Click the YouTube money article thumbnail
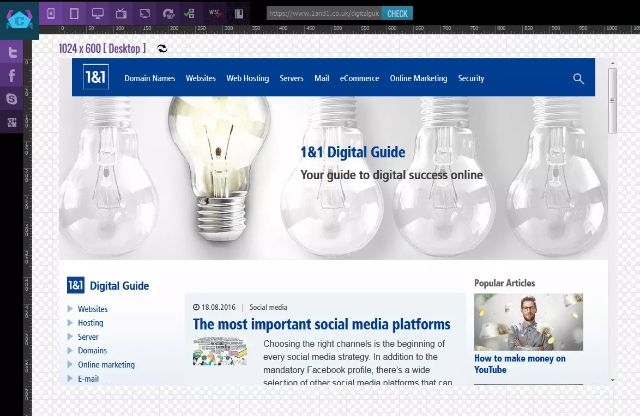The width and height of the screenshot is (640, 416). coord(529,322)
